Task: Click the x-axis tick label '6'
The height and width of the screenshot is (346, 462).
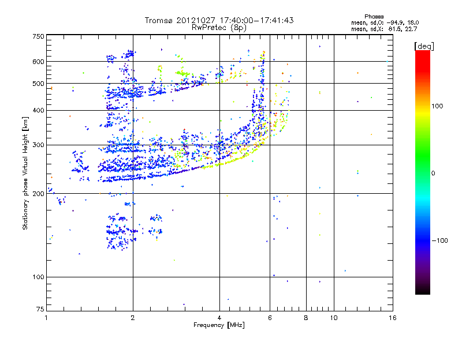Action: pyautogui.click(x=270, y=318)
